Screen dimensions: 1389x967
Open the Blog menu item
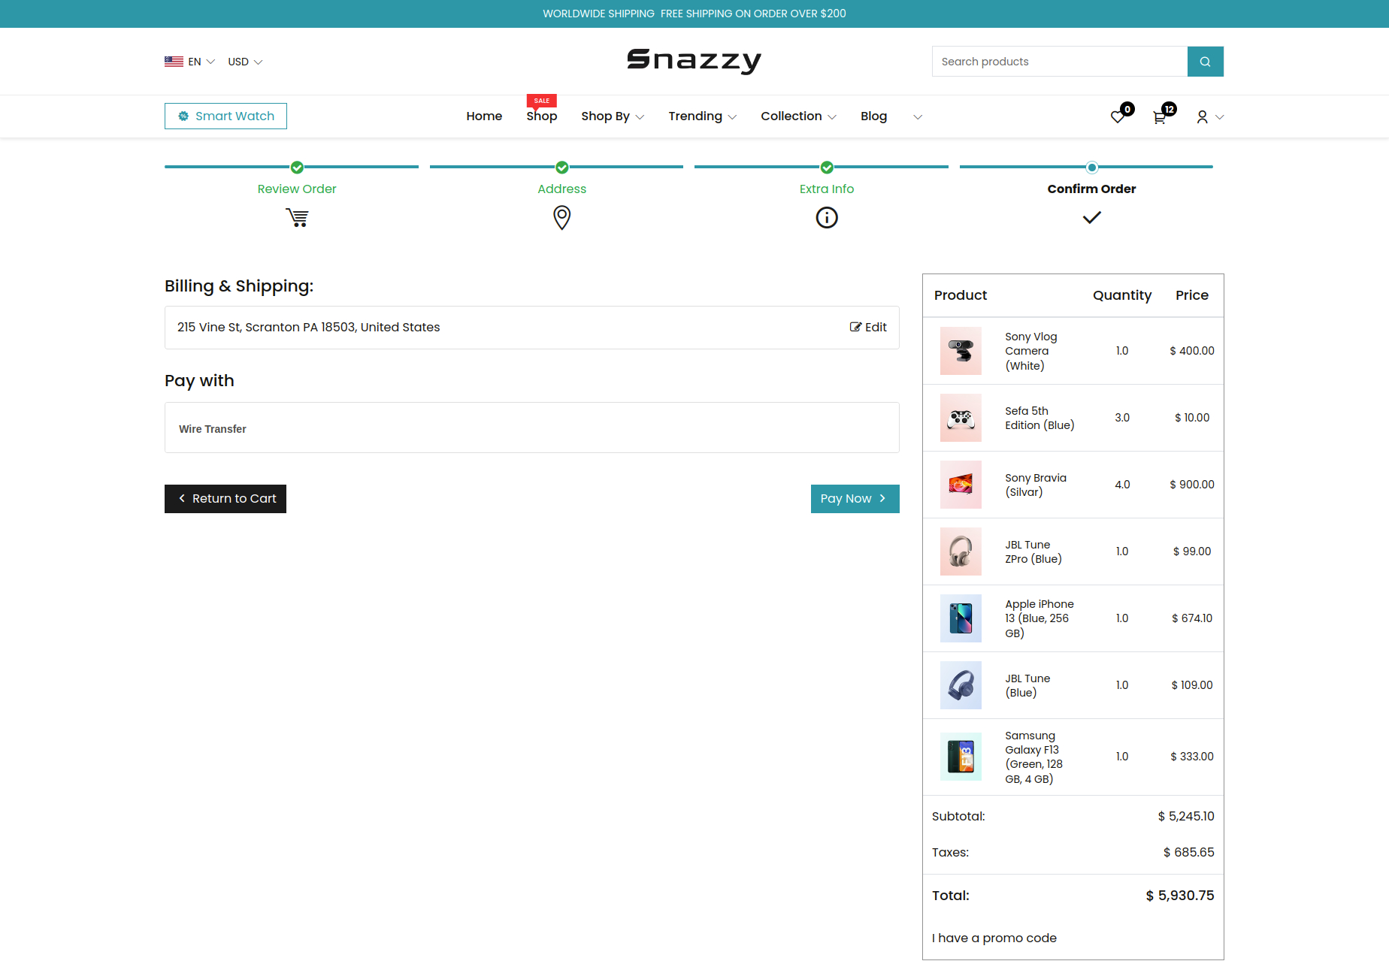coord(873,116)
